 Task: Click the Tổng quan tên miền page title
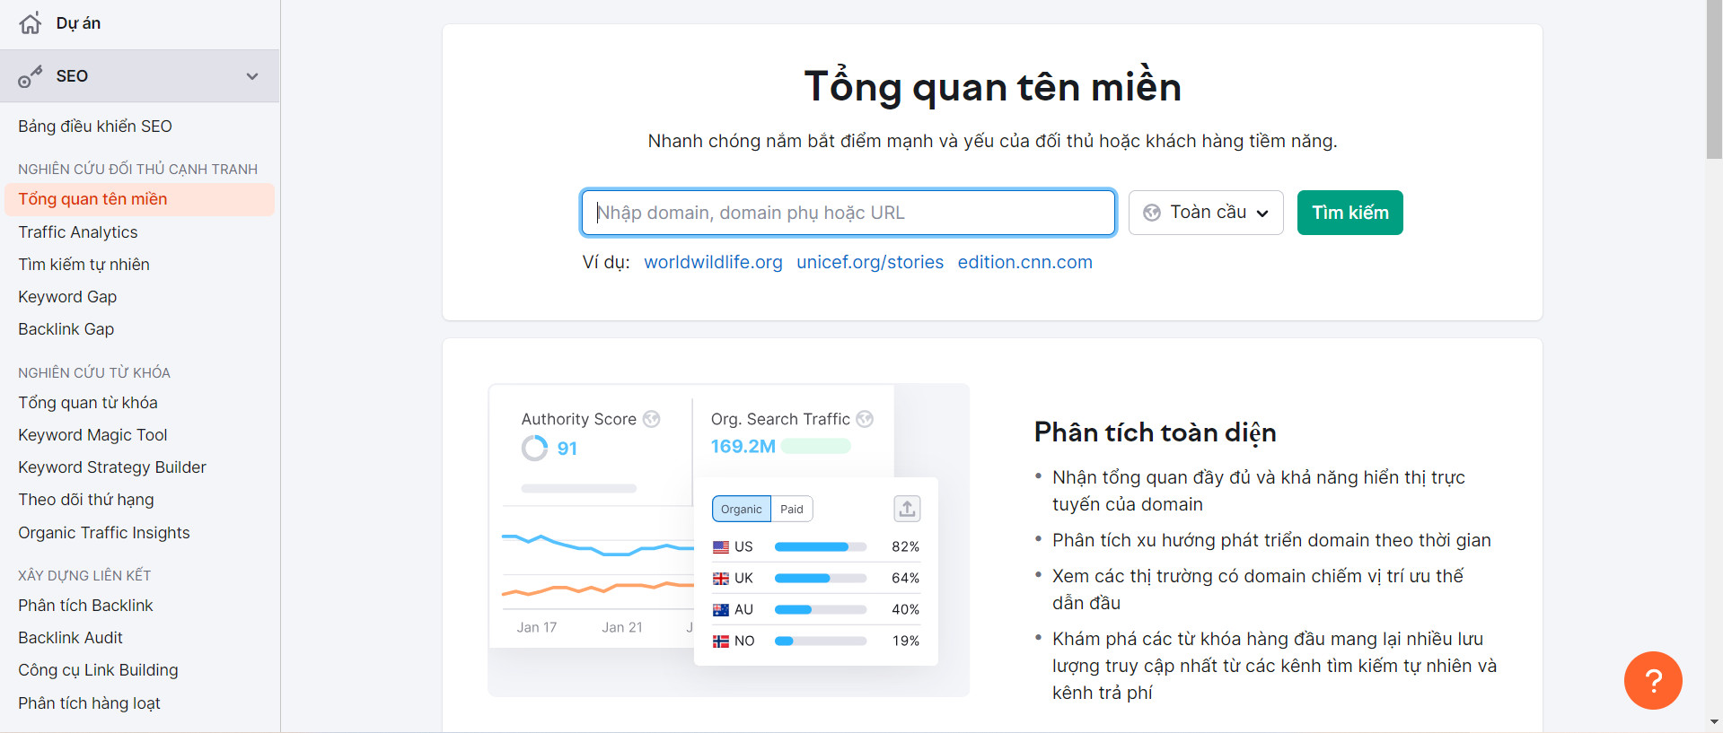(x=992, y=87)
